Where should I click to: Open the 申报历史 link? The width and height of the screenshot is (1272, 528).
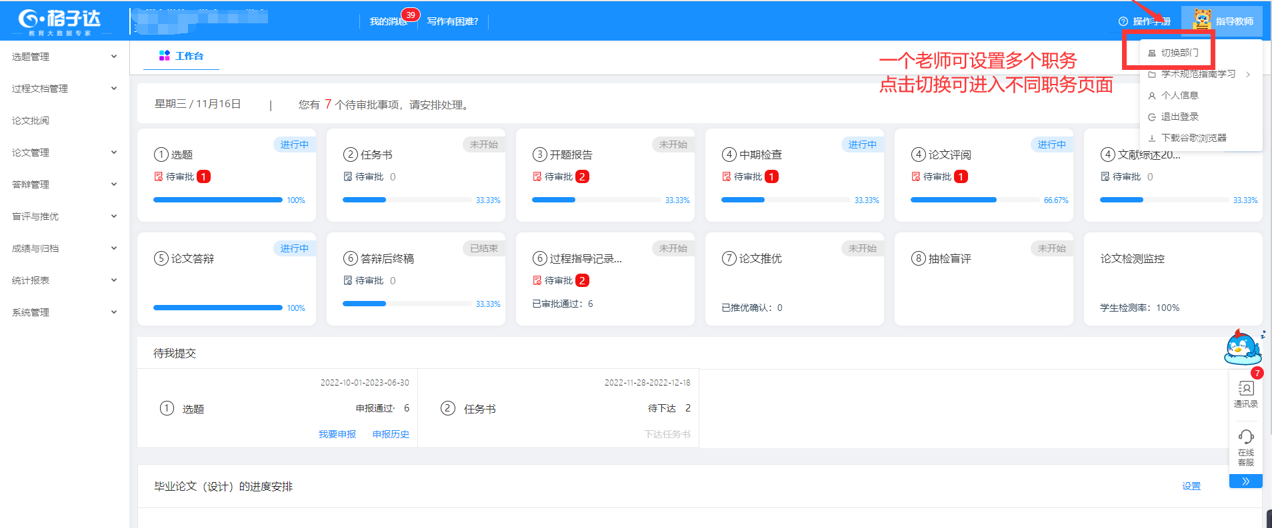click(x=391, y=434)
